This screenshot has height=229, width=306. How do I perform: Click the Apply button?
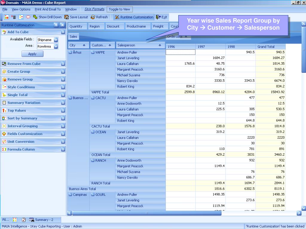pos(32,54)
